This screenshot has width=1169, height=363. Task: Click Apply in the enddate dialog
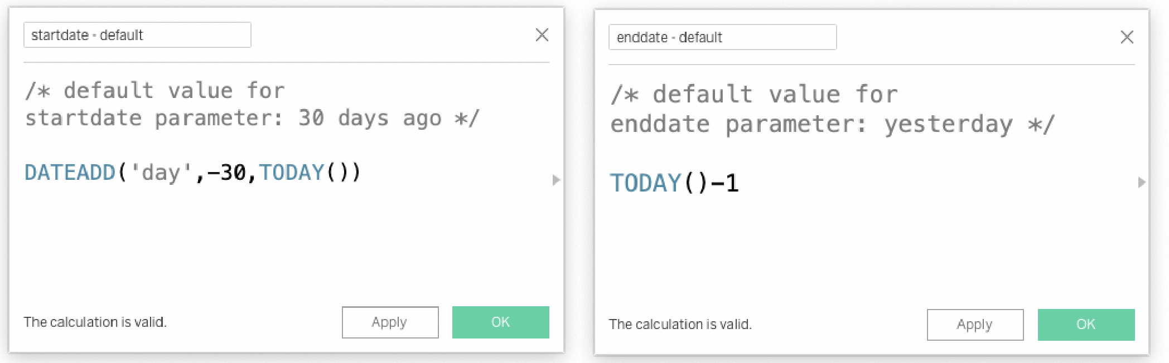coord(975,325)
